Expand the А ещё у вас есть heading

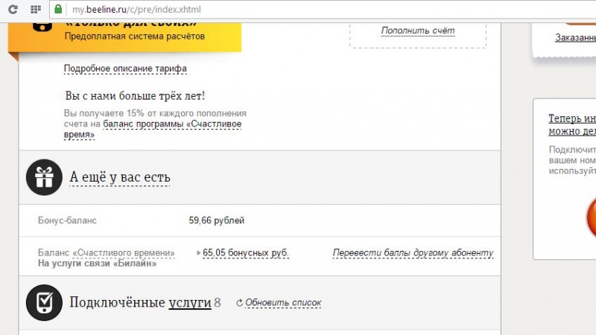pos(120,177)
